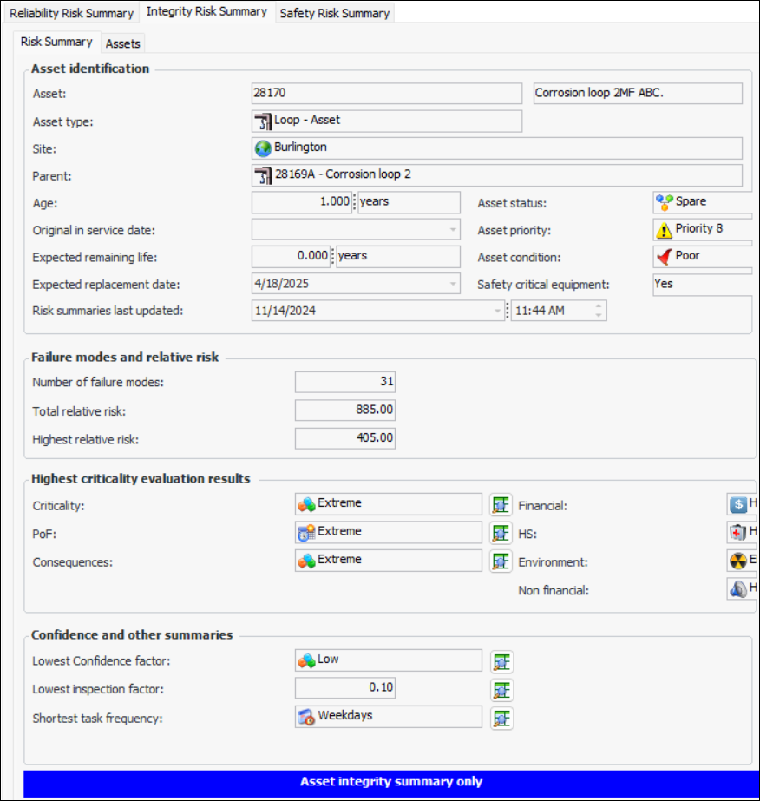760x801 pixels.
Task: Open the Consequences details button
Action: click(x=501, y=561)
